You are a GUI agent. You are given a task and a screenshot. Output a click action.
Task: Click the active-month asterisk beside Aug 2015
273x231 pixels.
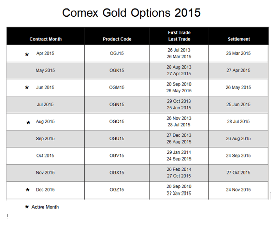(28, 123)
